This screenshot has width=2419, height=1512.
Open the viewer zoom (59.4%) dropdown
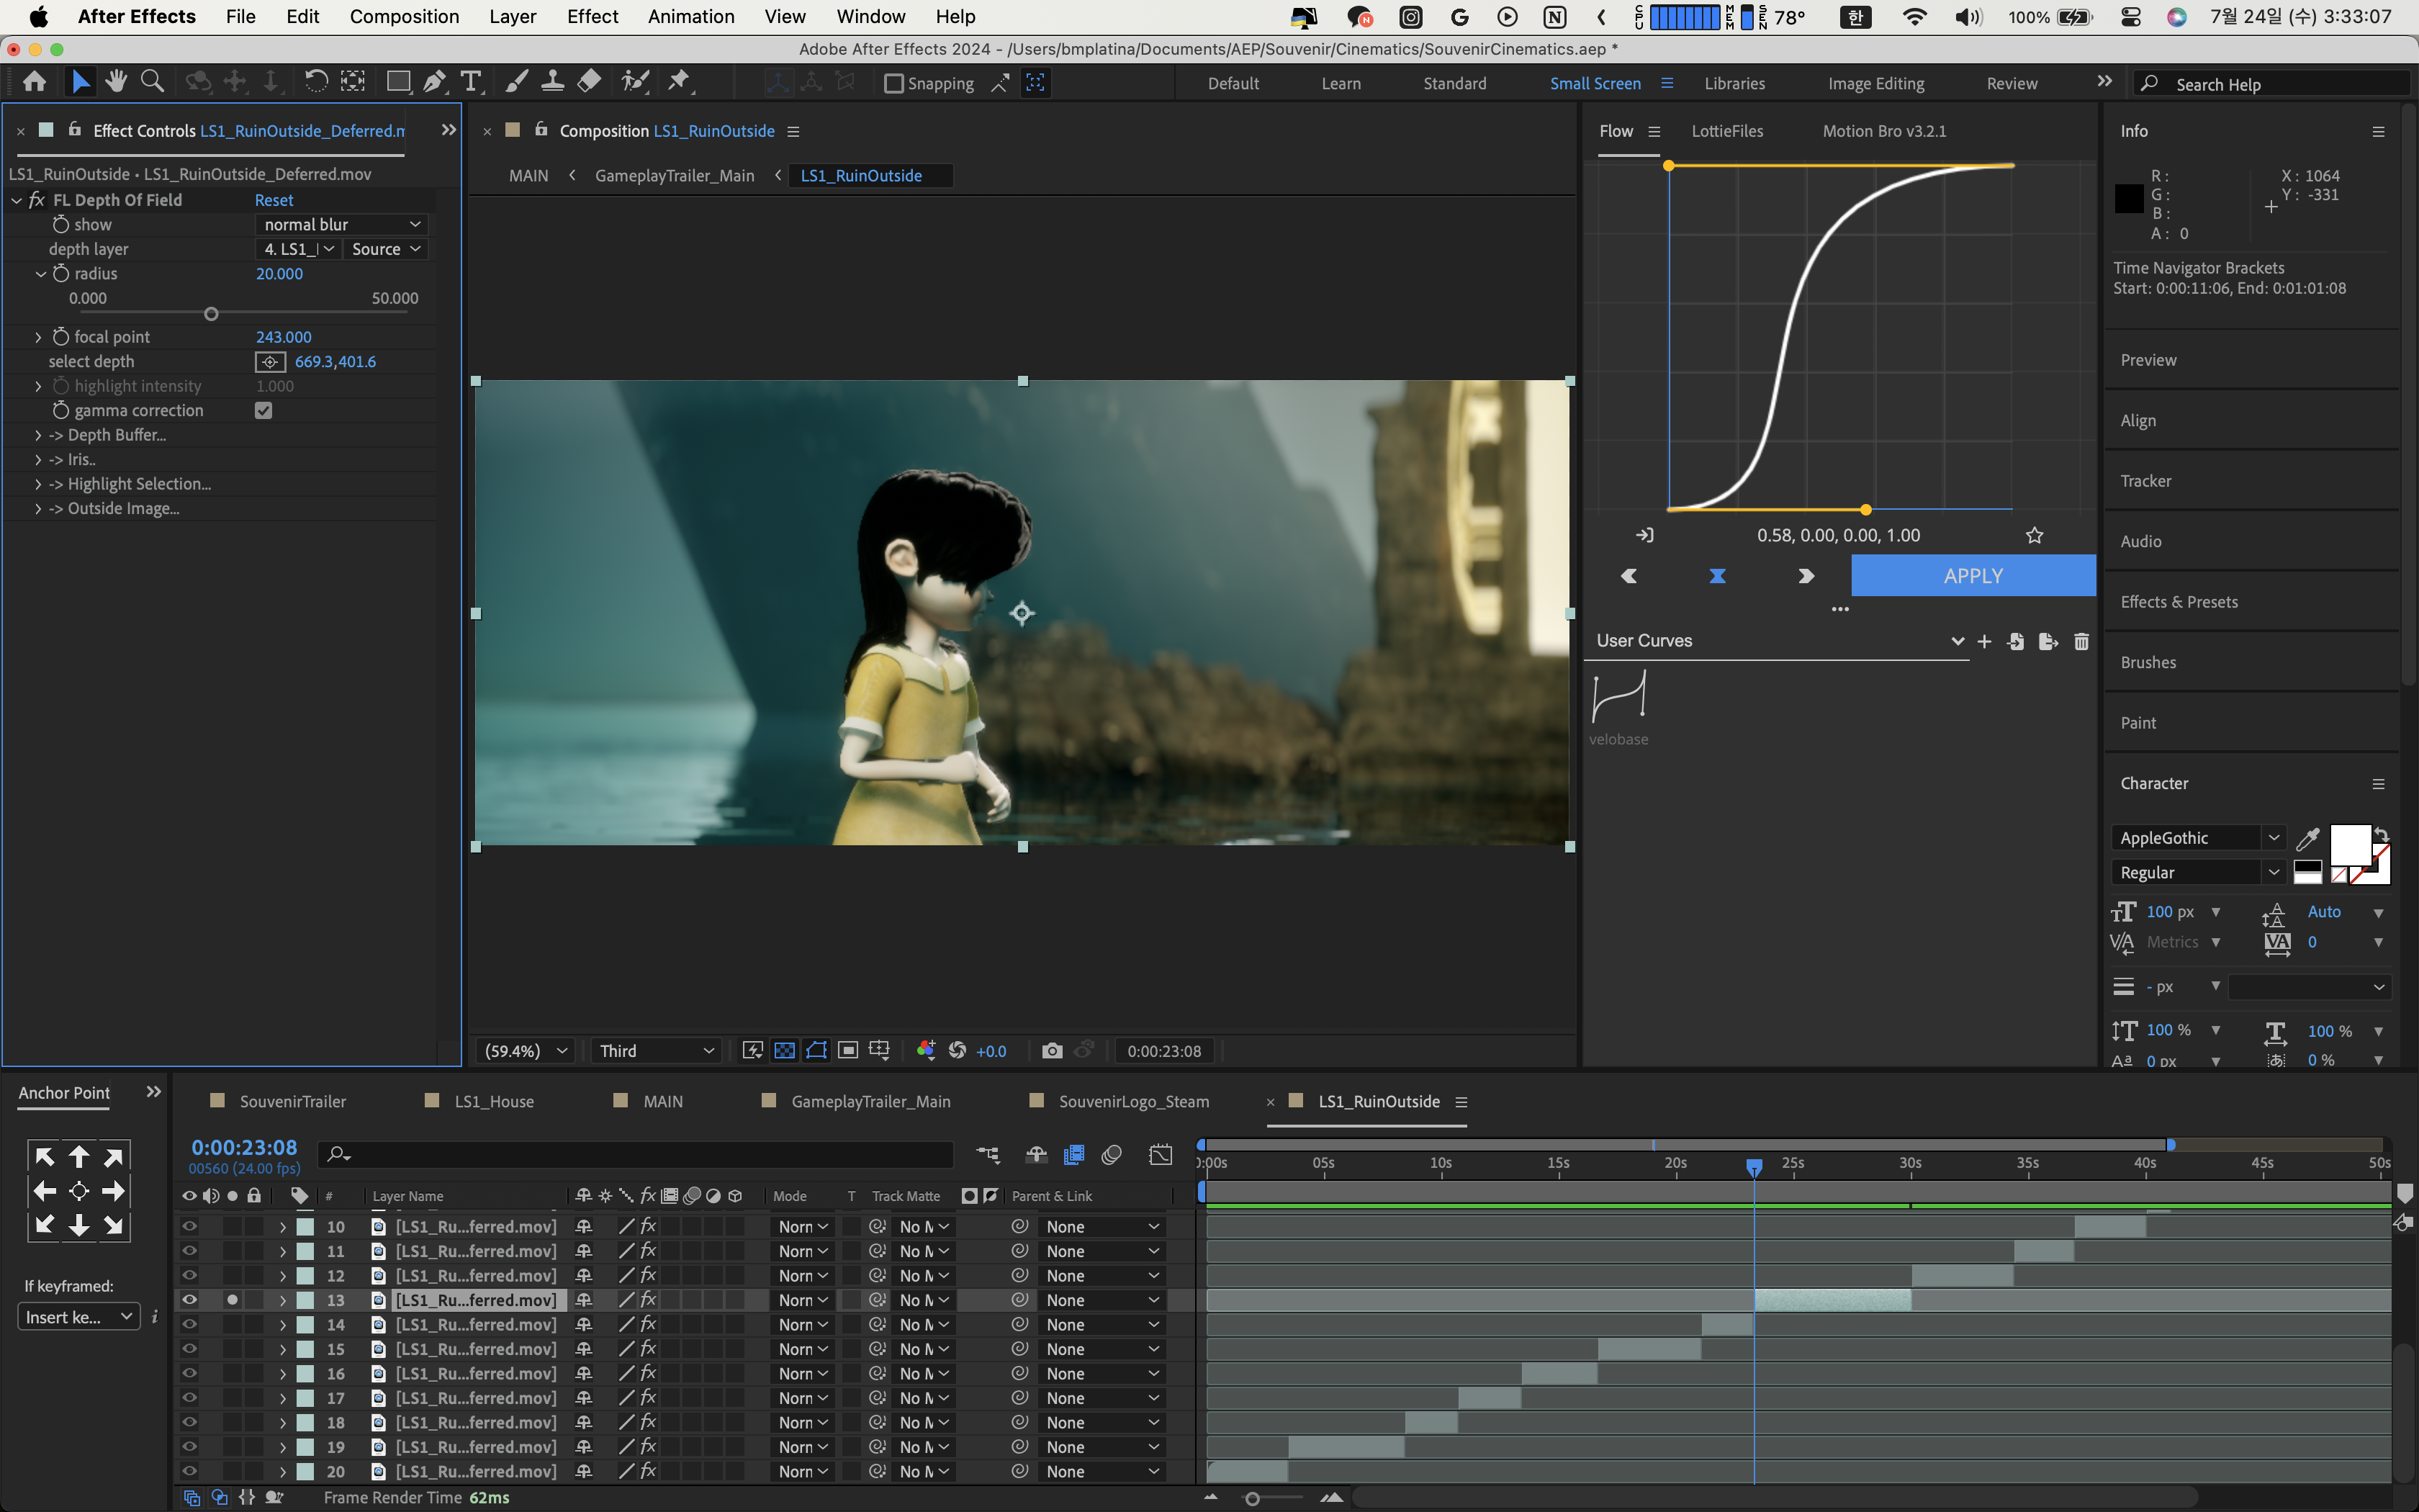(526, 1051)
